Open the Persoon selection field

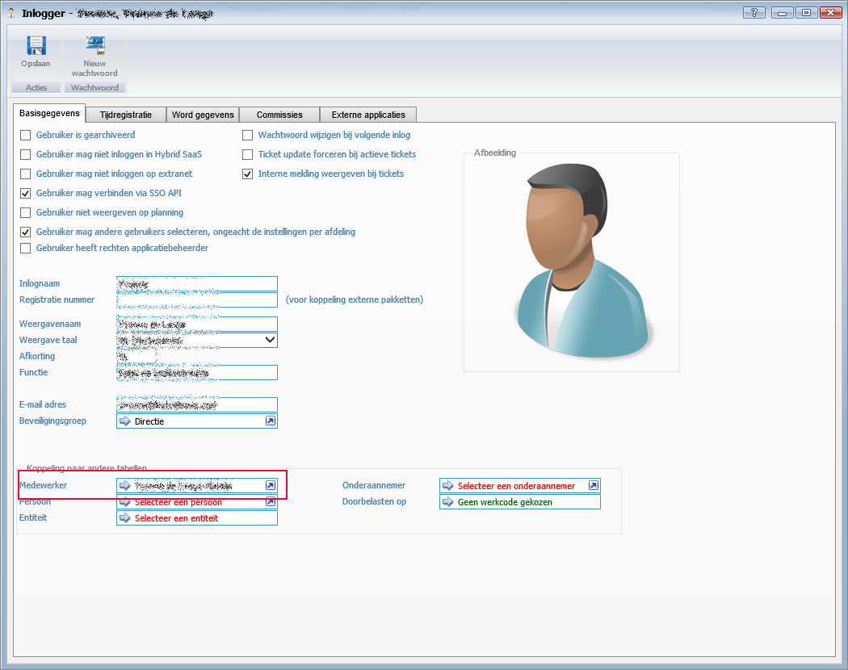point(178,502)
